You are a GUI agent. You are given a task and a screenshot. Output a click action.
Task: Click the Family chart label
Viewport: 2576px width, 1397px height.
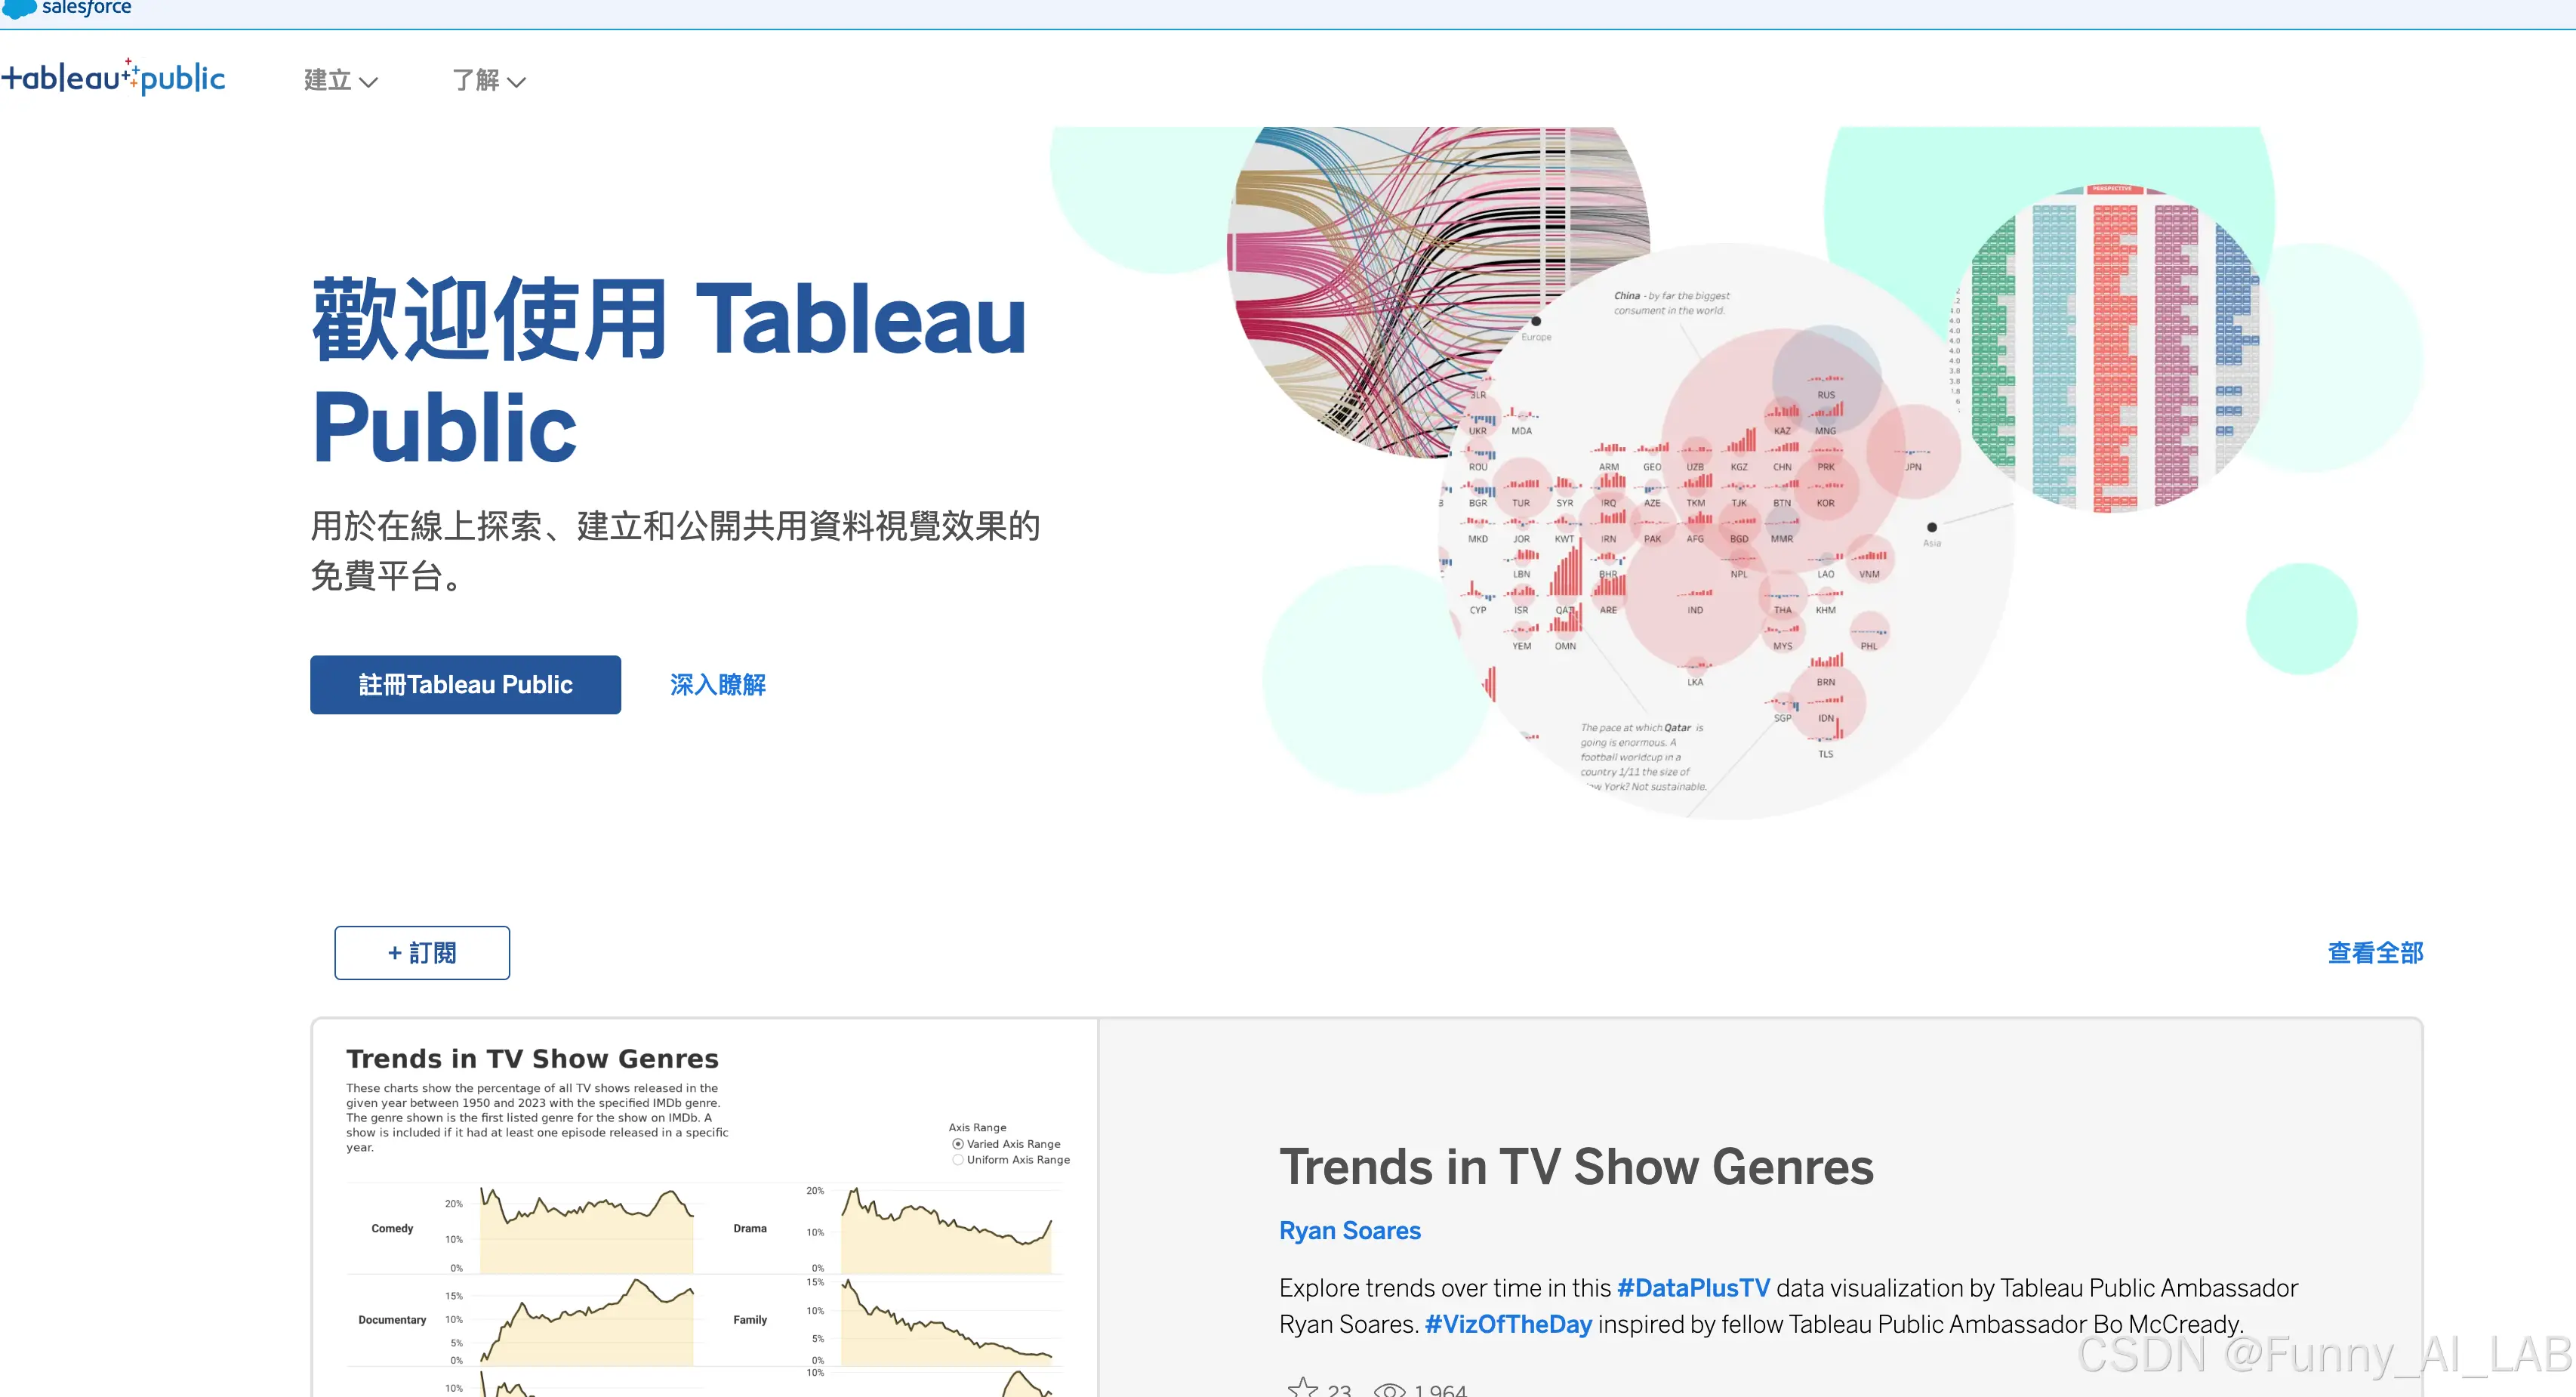click(x=750, y=1321)
